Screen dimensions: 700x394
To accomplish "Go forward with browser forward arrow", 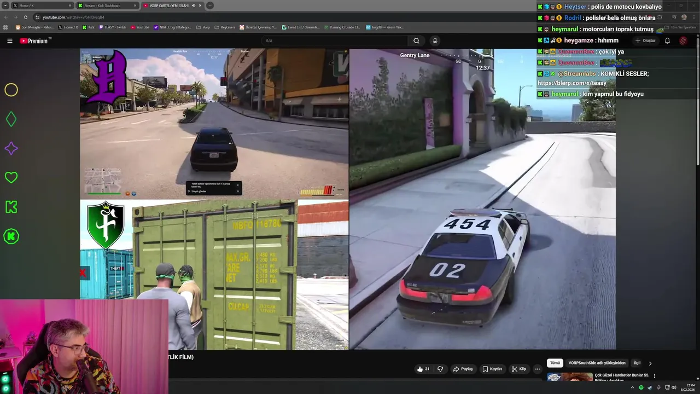I will pos(15,17).
